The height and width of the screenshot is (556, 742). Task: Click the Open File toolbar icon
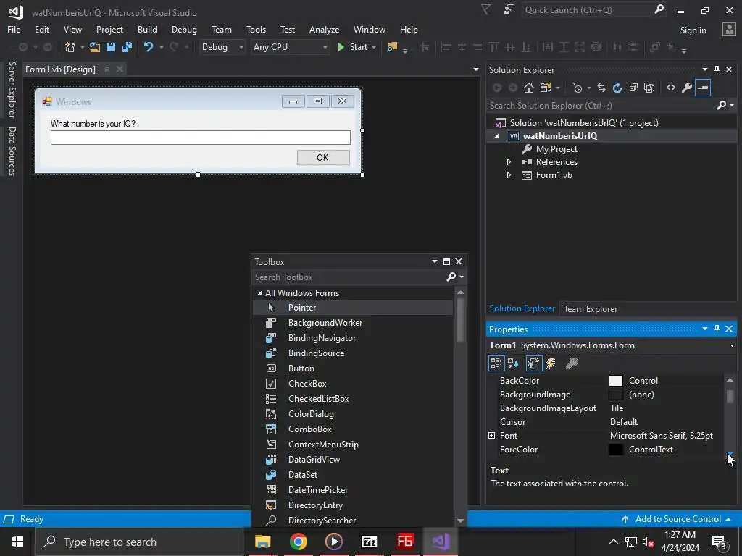tap(95, 47)
